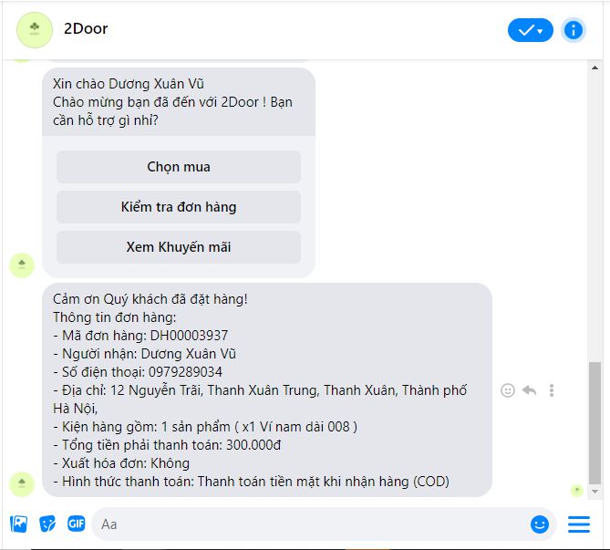Click the chat scrollbar thumb
Screen dimensions: 610x550
[594, 423]
